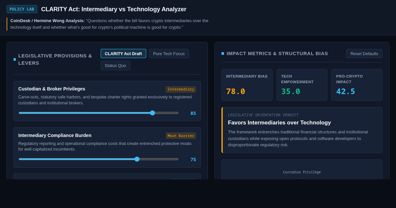
Task: Click the carve-outs and safe harbors description
Action: 105,100
